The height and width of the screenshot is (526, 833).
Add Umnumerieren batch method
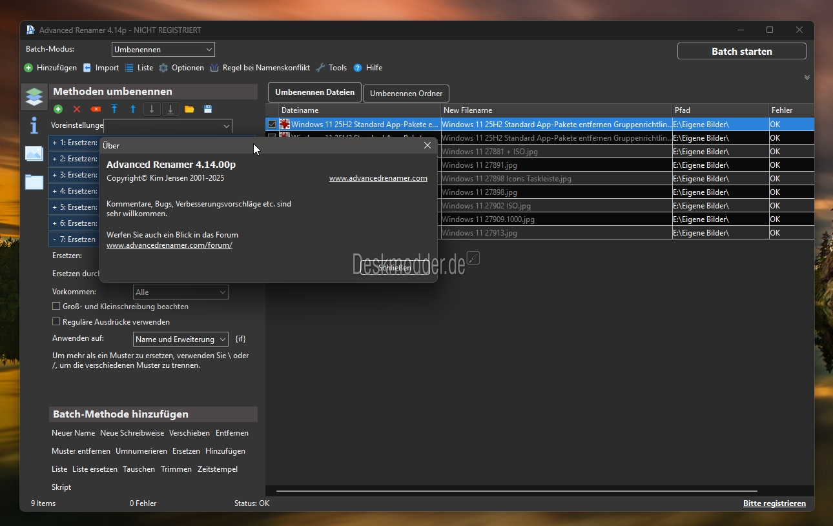[141, 451]
